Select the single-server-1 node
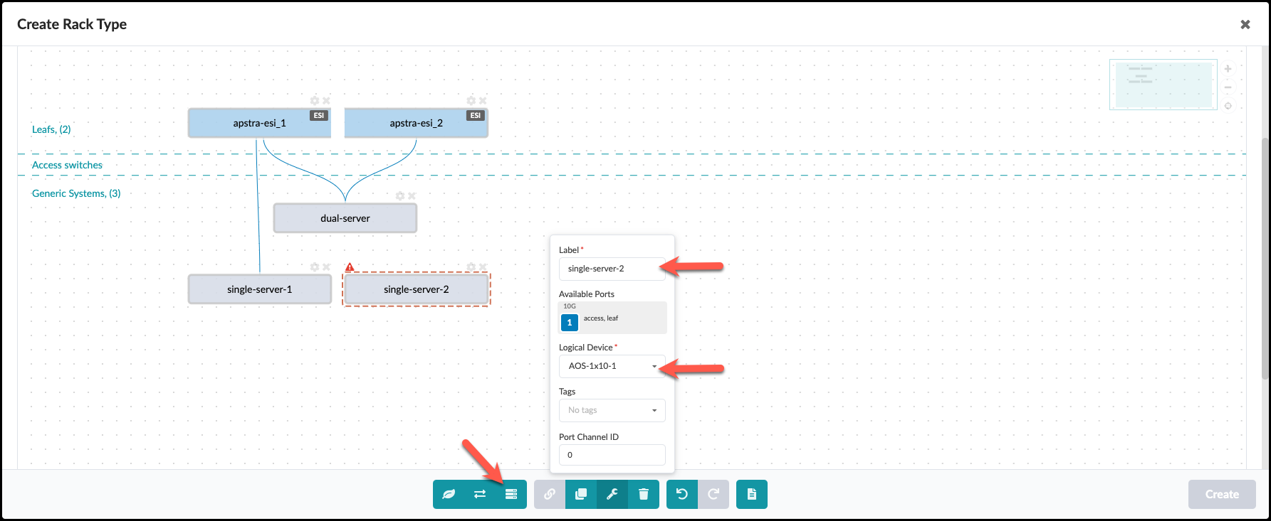1271x521 pixels. 259,289
